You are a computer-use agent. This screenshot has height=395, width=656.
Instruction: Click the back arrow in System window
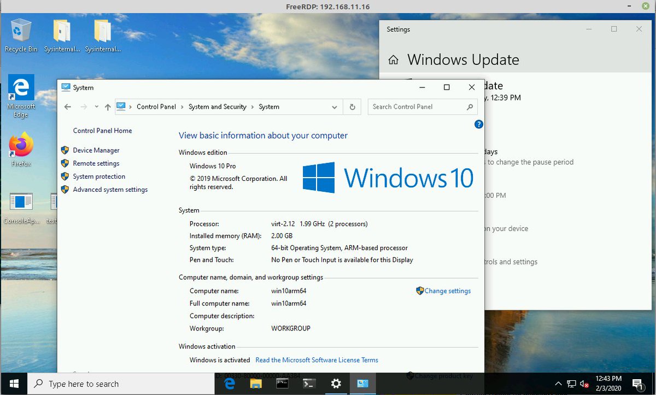(68, 107)
